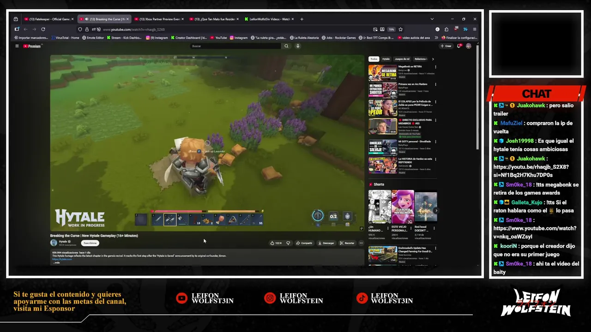
Task: Open options for the 'MegaBonk se RETIRA' video
Action: [435, 67]
